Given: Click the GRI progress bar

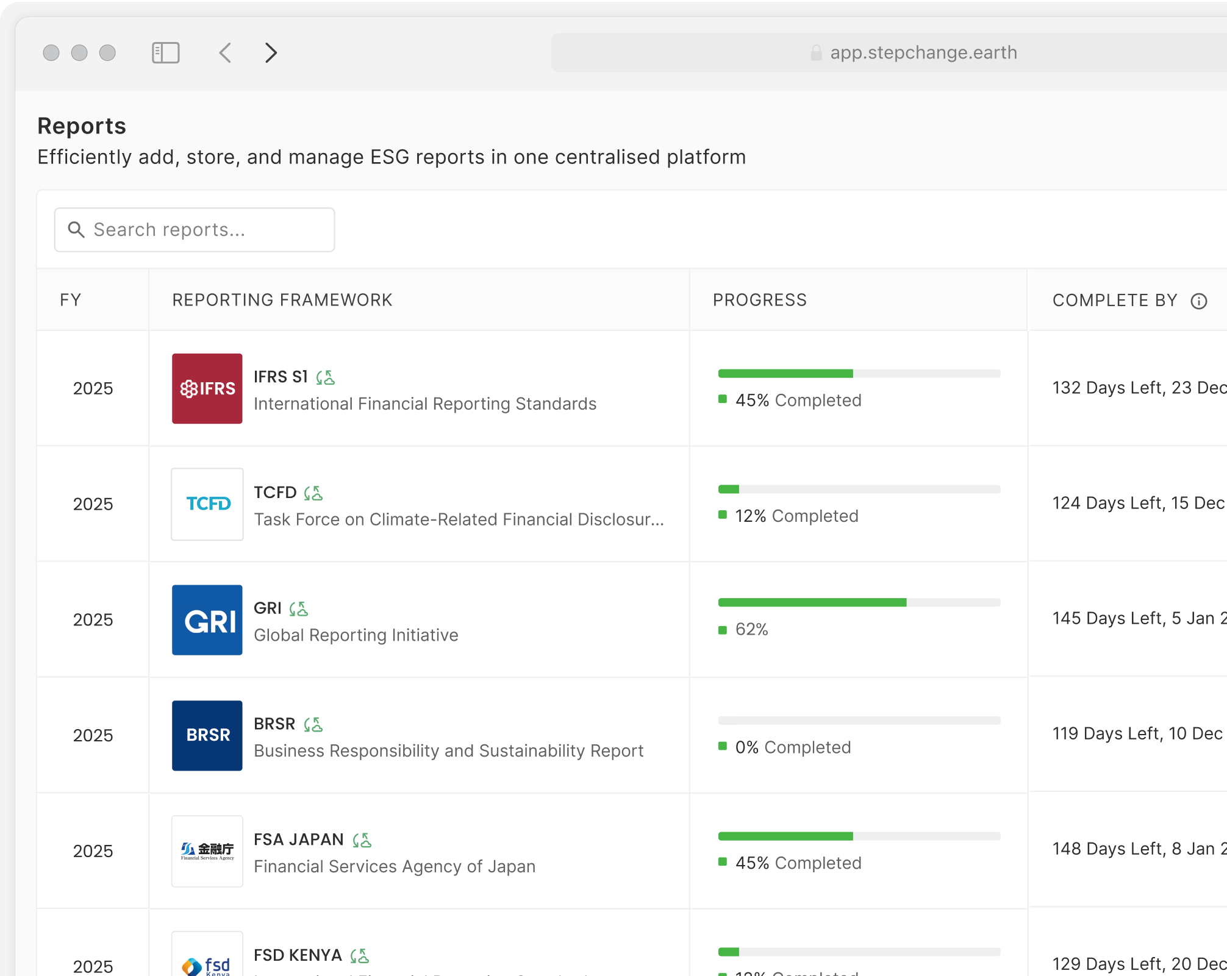Looking at the screenshot, I should click(859, 602).
